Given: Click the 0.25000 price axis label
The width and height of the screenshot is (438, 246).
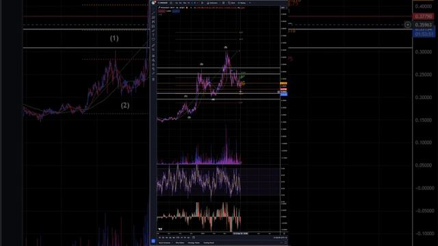Looking at the screenshot, I should [423, 74].
